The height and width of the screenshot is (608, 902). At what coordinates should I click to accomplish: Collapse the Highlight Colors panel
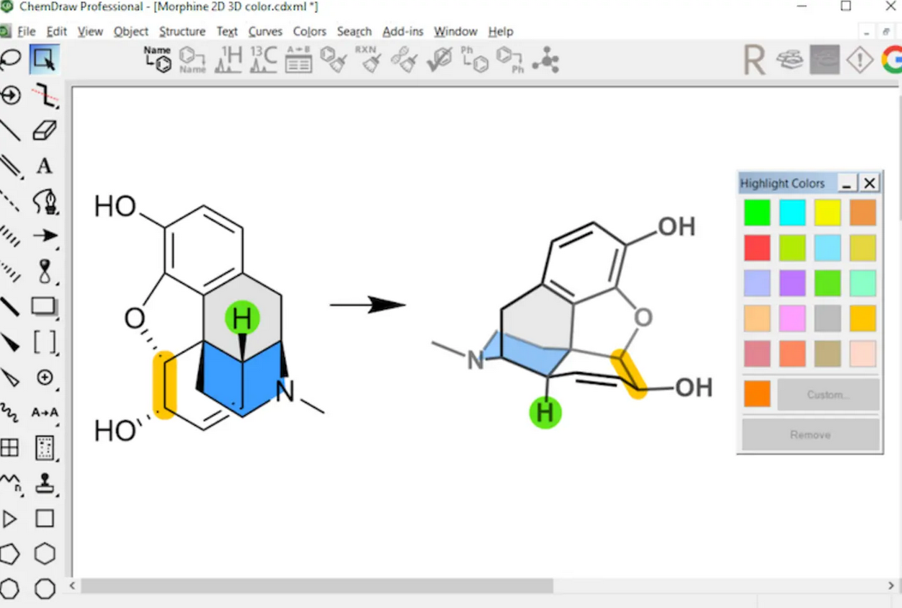pos(847,184)
